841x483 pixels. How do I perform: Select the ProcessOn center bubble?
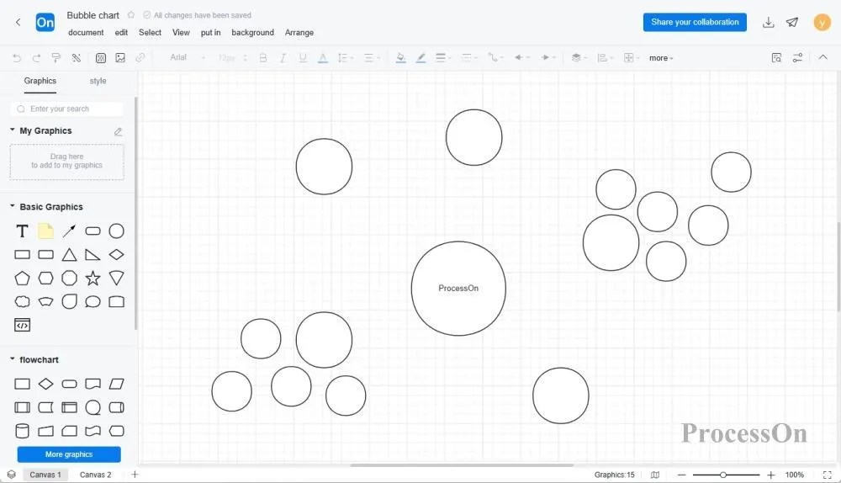458,289
